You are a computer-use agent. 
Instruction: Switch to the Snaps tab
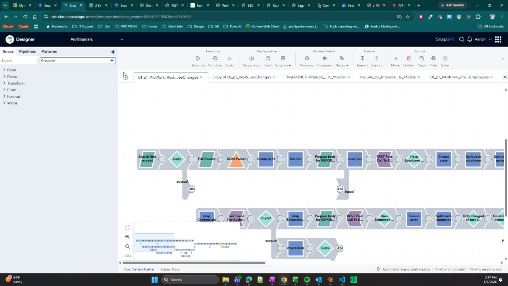point(8,52)
